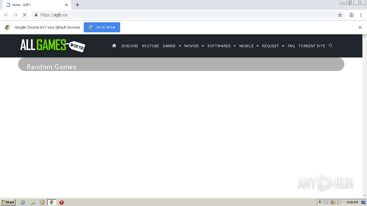Open the Chrome three-dot menu

point(361,15)
